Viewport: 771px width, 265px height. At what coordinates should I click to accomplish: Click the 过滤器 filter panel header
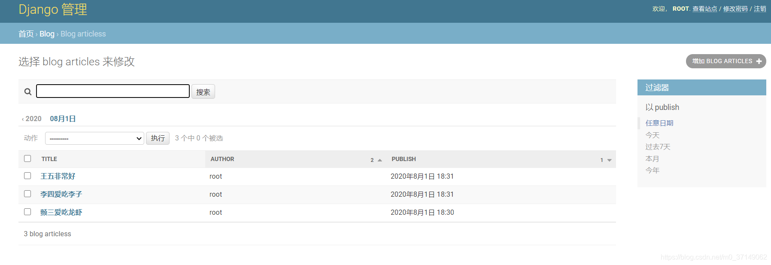pyautogui.click(x=702, y=88)
